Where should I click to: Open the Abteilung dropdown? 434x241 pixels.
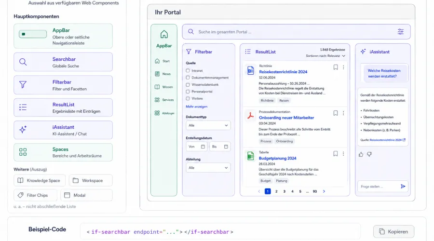208,168
